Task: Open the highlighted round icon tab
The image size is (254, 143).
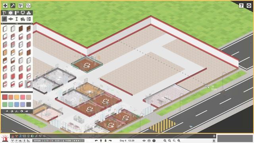Action: (x=11, y=13)
